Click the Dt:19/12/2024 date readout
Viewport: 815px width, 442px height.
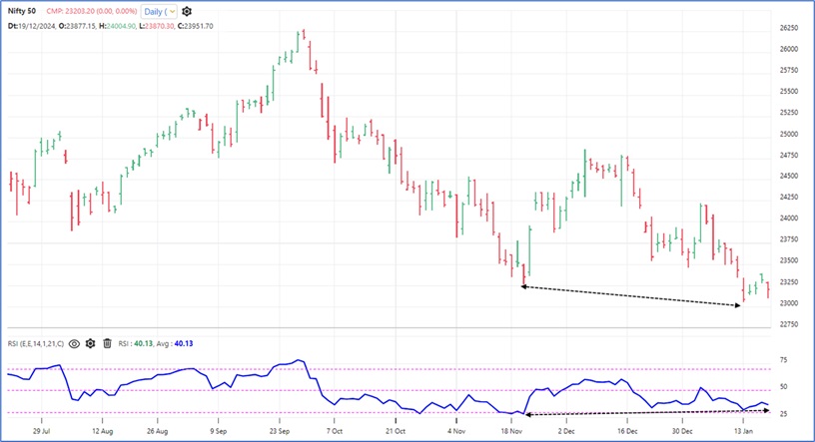pyautogui.click(x=32, y=26)
